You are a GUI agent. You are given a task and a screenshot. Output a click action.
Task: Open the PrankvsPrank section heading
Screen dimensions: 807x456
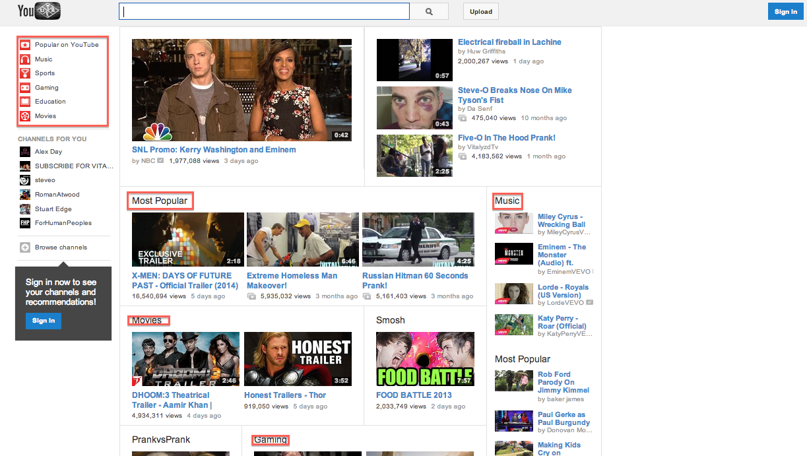pos(161,440)
